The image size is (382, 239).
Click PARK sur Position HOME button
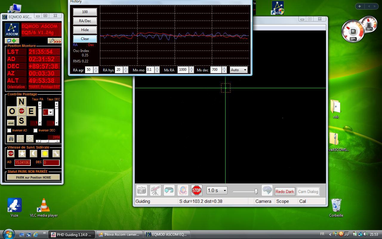click(x=33, y=177)
